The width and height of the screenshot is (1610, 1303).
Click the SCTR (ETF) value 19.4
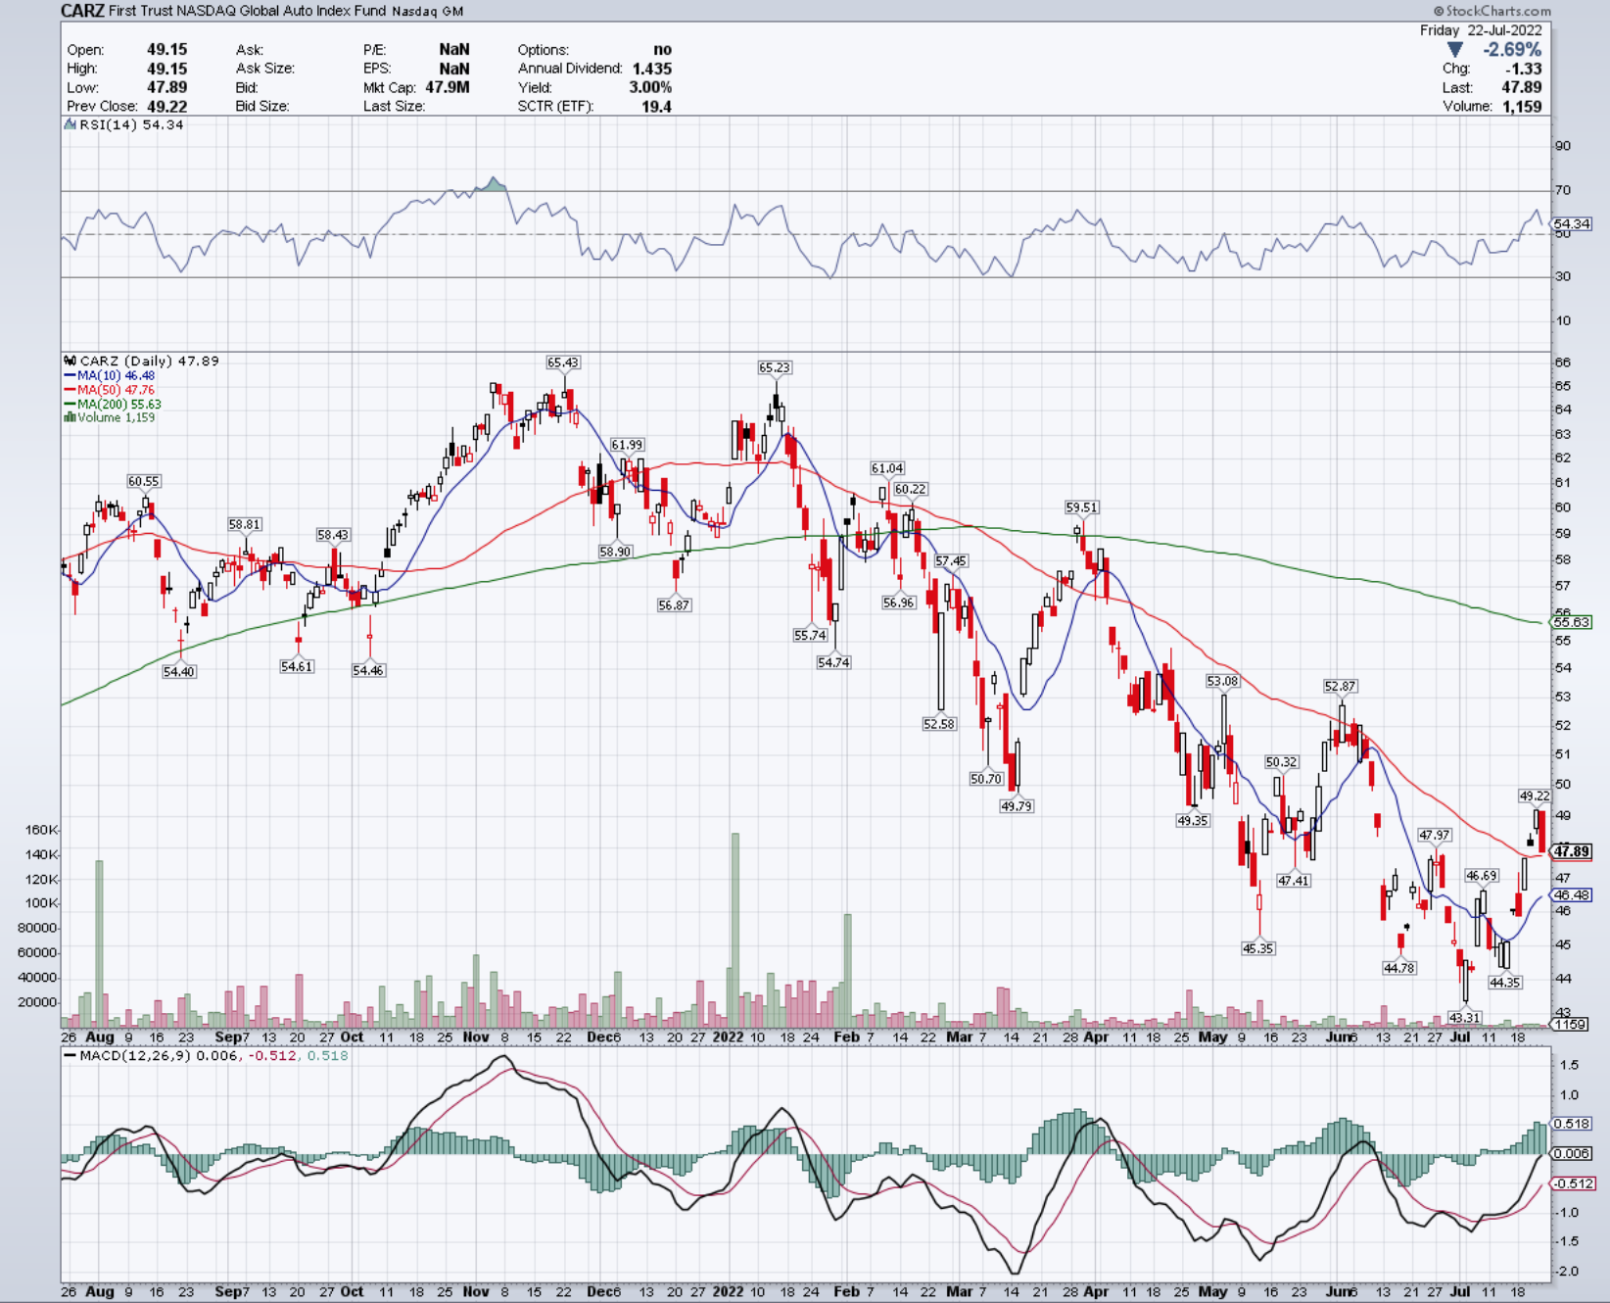[657, 106]
